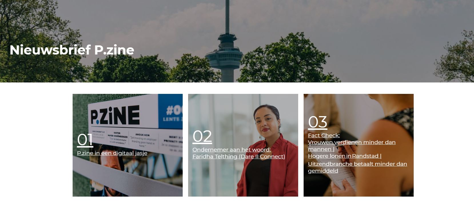Click the Euromast tower in the banner
This screenshot has height=212, width=474.
coord(227,46)
